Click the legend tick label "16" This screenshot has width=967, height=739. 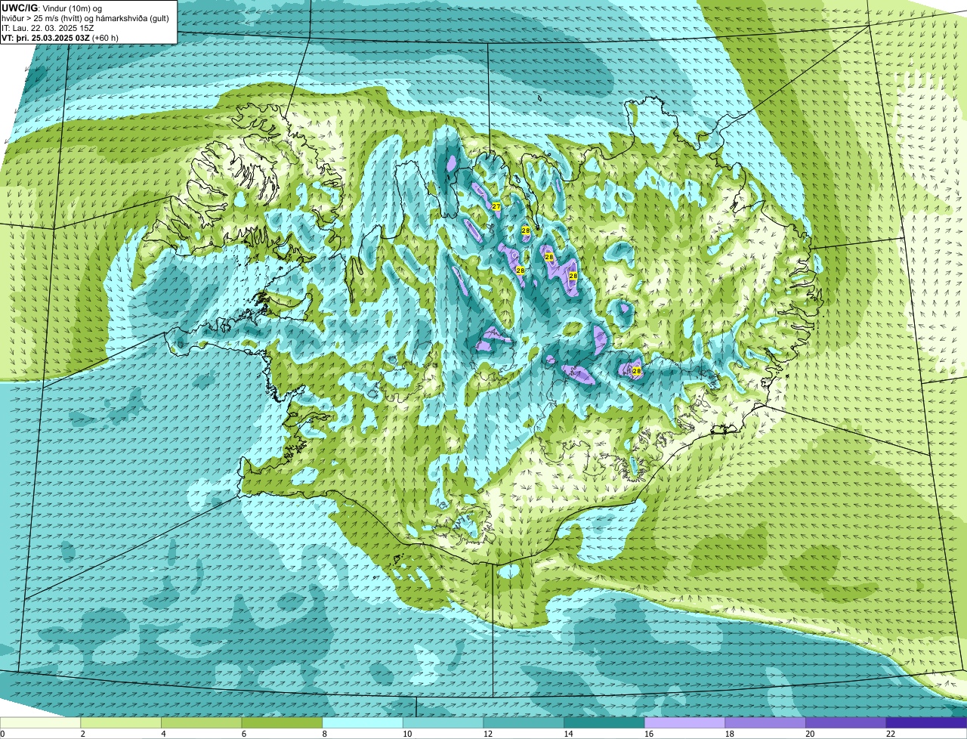[x=649, y=734]
